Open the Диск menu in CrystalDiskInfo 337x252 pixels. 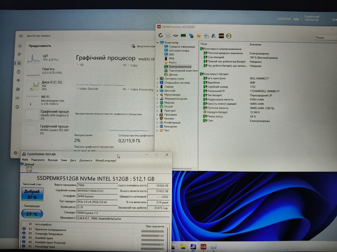click(73, 160)
